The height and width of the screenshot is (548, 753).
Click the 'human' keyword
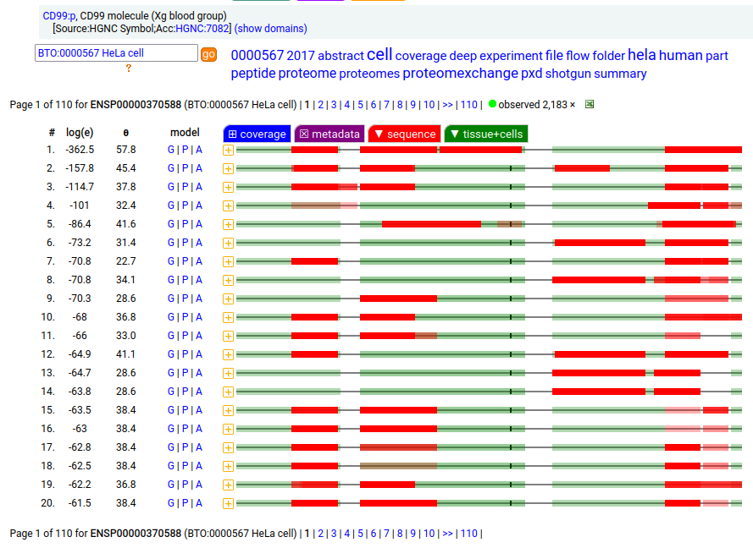point(680,55)
